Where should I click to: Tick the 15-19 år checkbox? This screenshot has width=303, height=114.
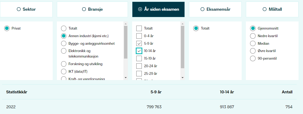139,58
